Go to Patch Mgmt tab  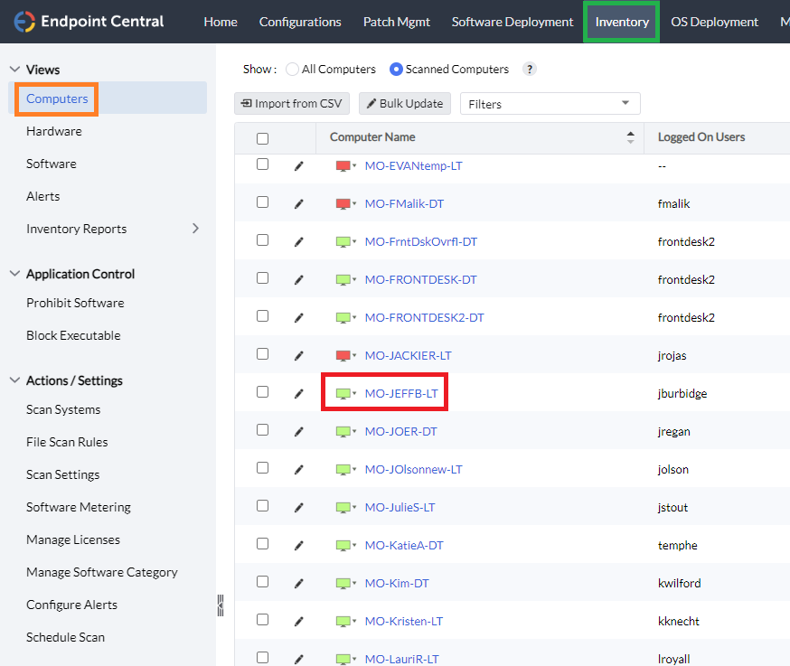(x=397, y=23)
